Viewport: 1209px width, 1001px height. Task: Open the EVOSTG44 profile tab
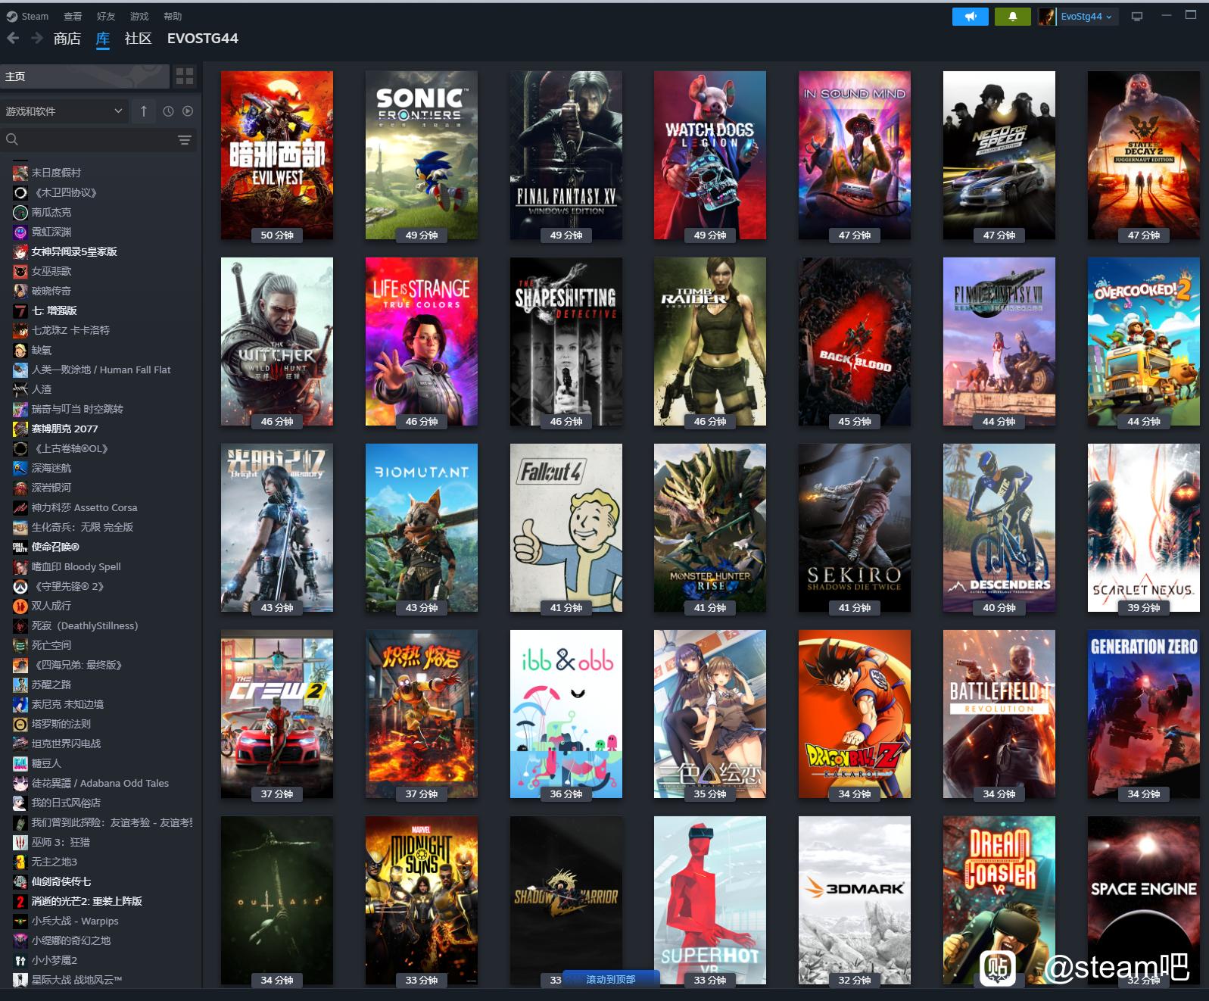pos(202,39)
